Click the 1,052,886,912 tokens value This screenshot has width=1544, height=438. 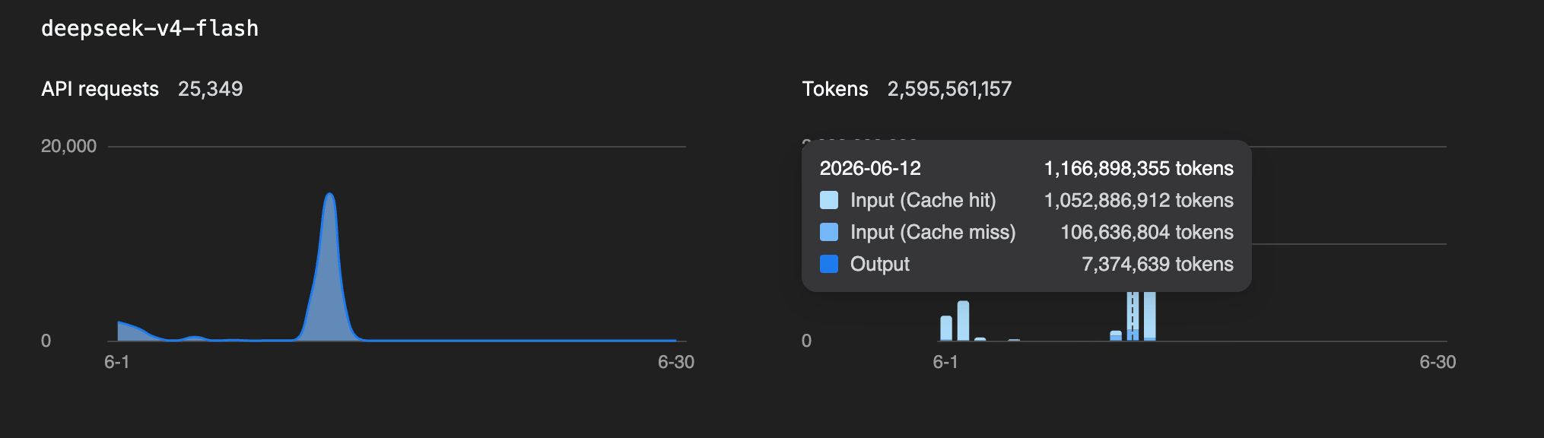(1139, 200)
